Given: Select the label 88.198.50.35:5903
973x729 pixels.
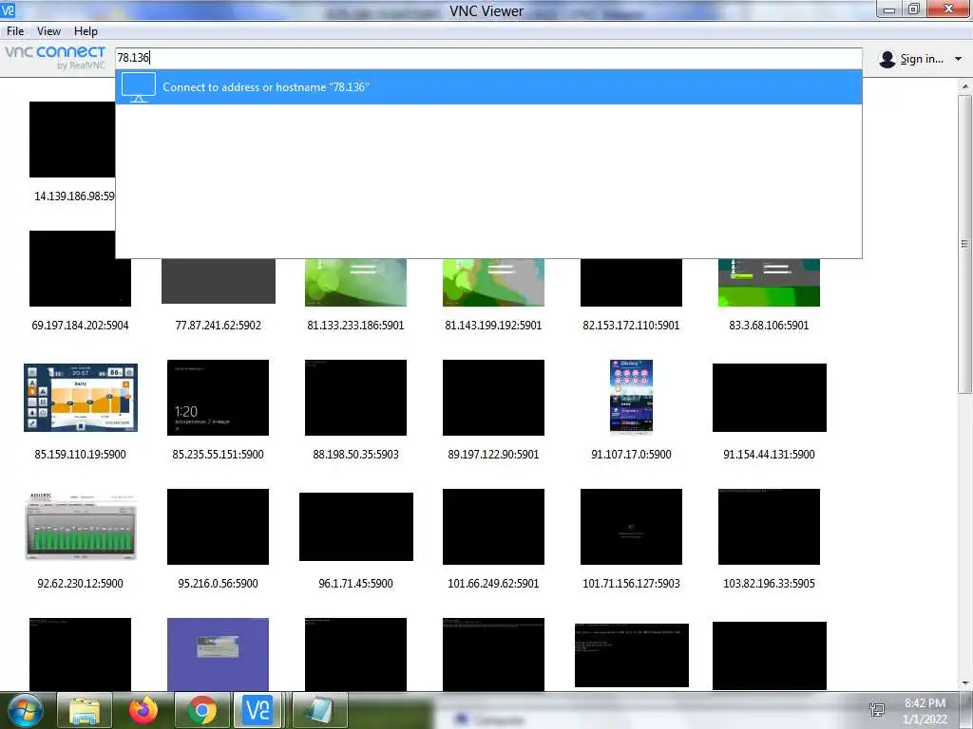Looking at the screenshot, I should [355, 455].
